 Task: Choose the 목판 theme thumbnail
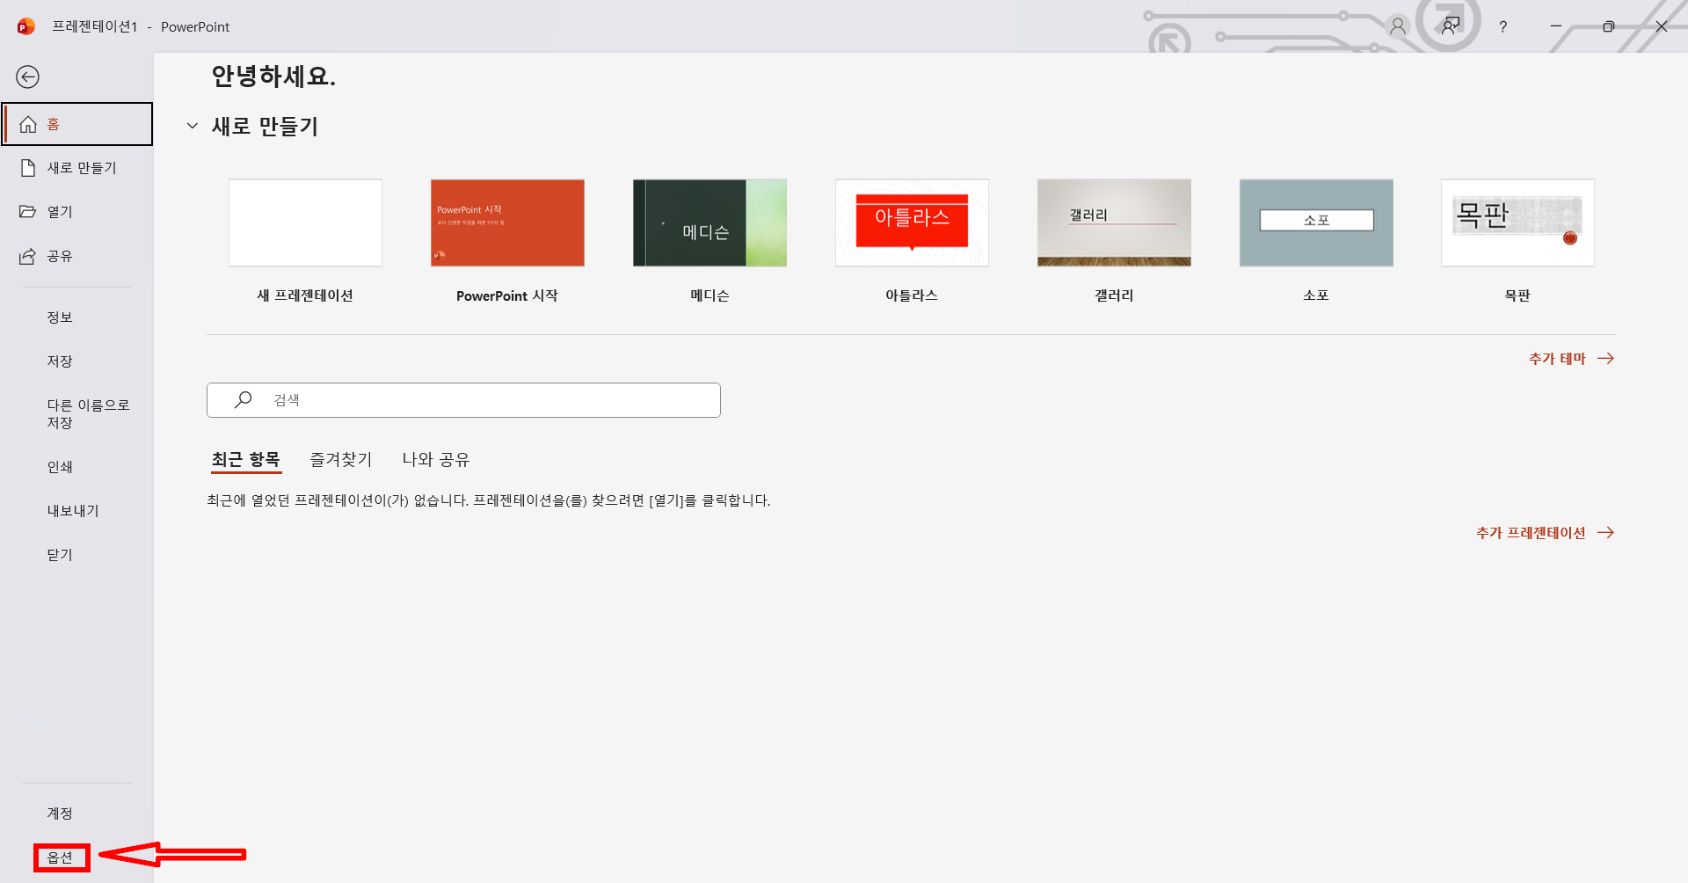pos(1517,223)
